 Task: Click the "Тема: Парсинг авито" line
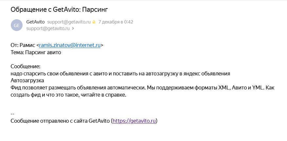pyautogui.click(x=36, y=52)
